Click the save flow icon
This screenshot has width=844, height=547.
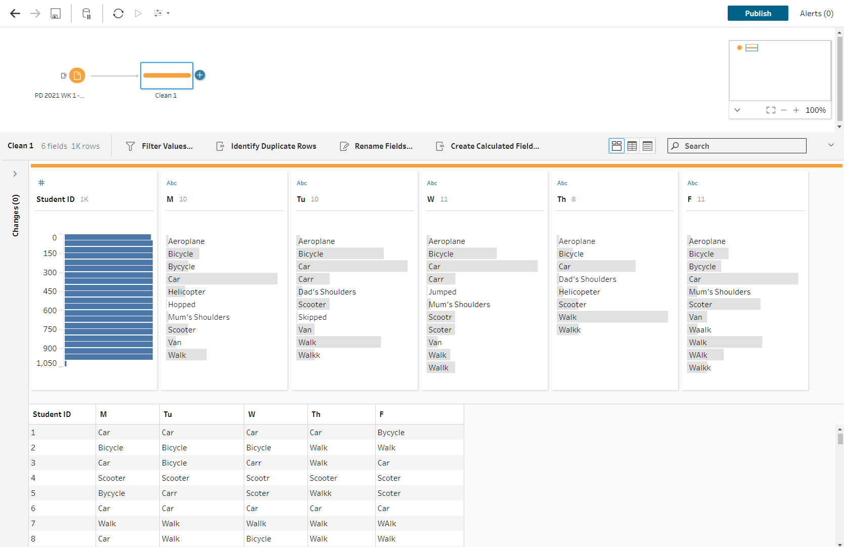coord(56,14)
